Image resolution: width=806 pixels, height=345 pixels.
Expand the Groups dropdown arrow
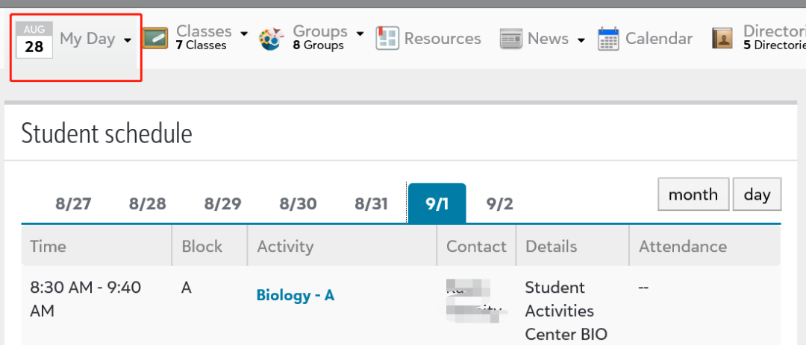coord(360,34)
